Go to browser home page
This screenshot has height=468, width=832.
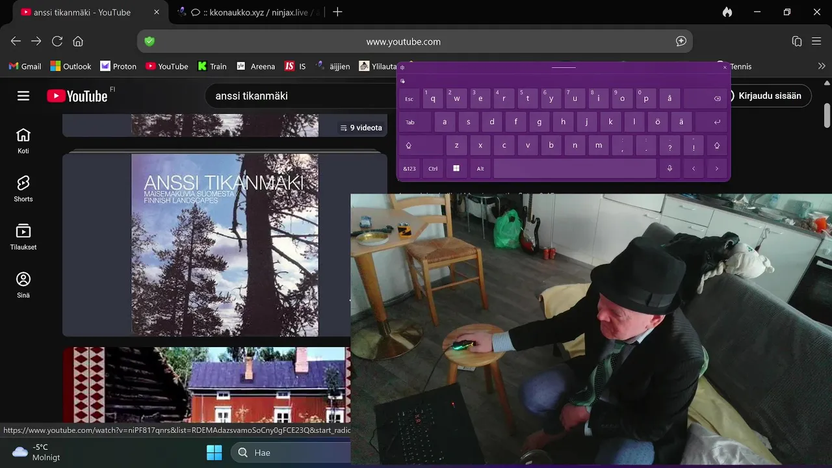coord(78,41)
